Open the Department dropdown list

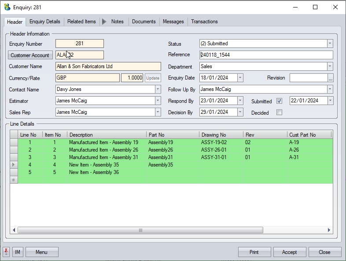click(330, 66)
